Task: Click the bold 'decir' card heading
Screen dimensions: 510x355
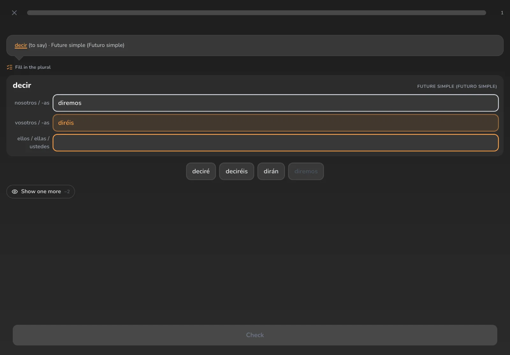Action: (22, 85)
